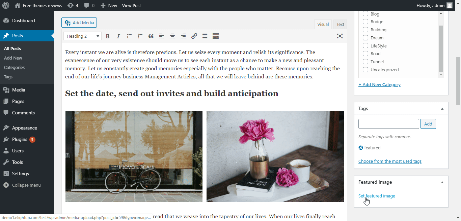The width and height of the screenshot is (461, 221).
Task: Check the Building category
Action: (x=365, y=30)
